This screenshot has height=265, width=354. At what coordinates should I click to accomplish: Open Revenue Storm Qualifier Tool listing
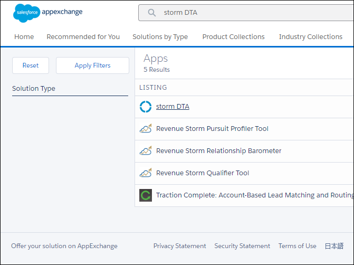point(203,173)
